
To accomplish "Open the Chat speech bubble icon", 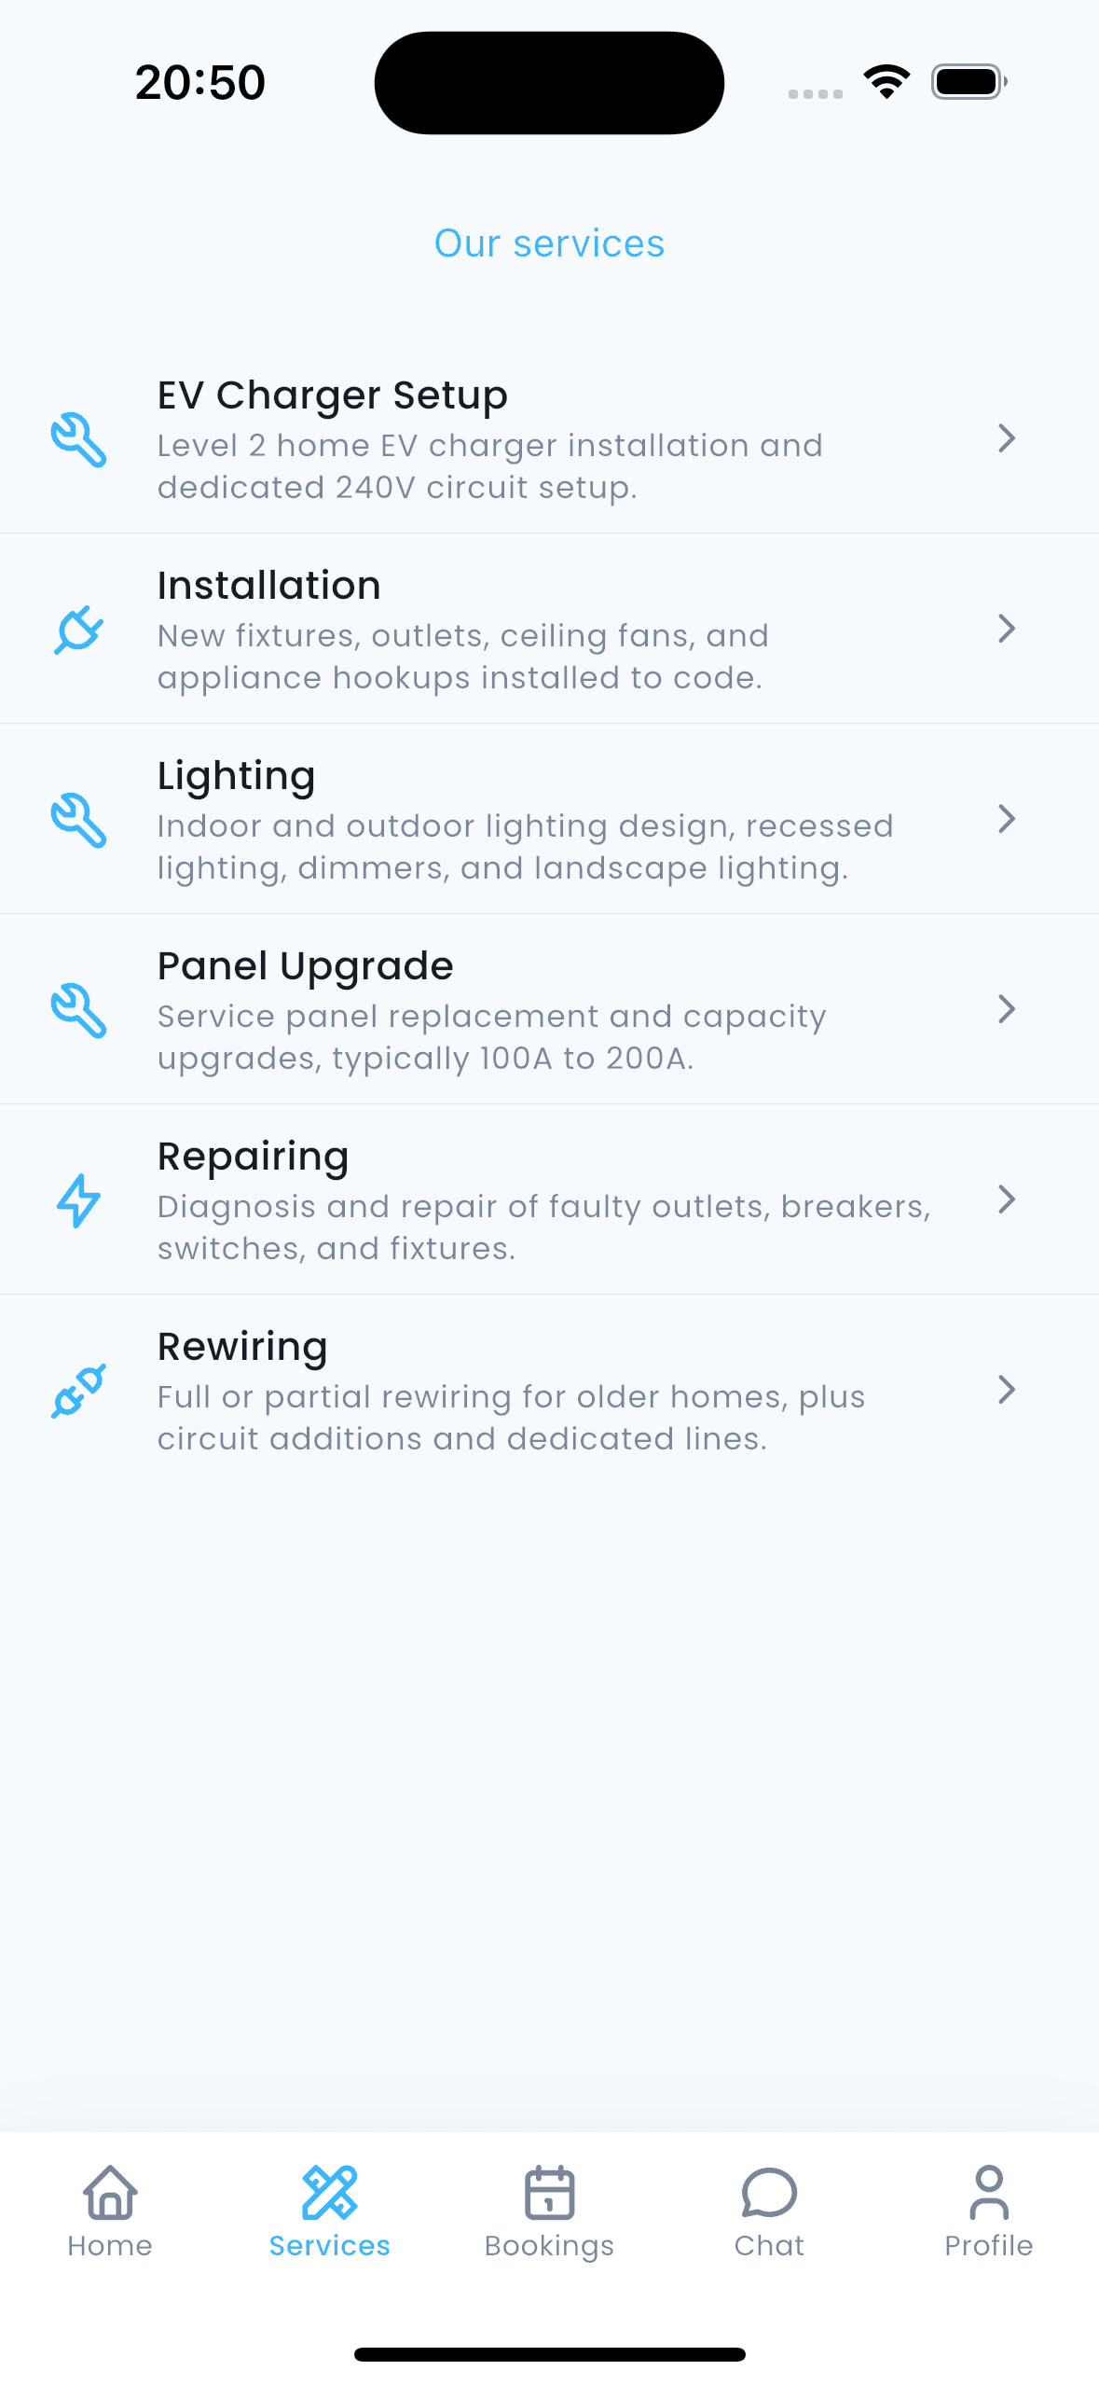I will click(769, 2192).
